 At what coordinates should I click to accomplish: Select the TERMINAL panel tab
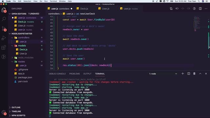point(100,74)
